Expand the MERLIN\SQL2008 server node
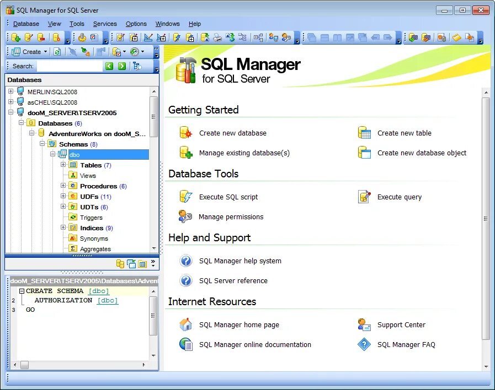This screenshot has width=495, height=390. [x=10, y=91]
